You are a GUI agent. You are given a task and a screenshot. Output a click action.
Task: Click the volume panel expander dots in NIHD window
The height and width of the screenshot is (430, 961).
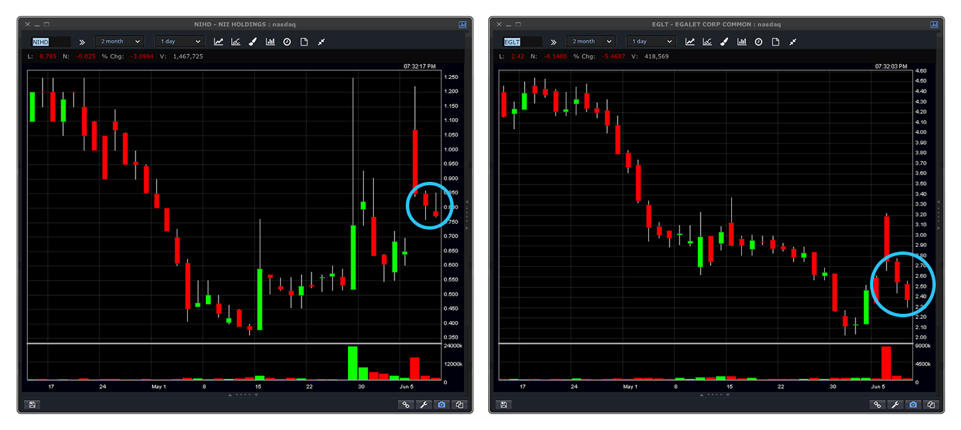(x=243, y=395)
